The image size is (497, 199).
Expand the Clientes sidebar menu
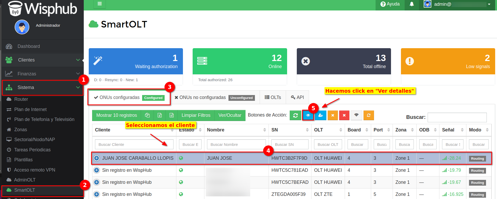point(42,60)
